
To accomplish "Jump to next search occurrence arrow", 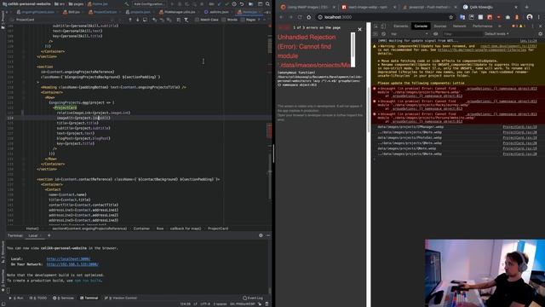I will [x=138, y=20].
